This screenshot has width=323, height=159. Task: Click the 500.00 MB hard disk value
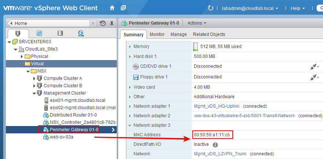pos(204,56)
